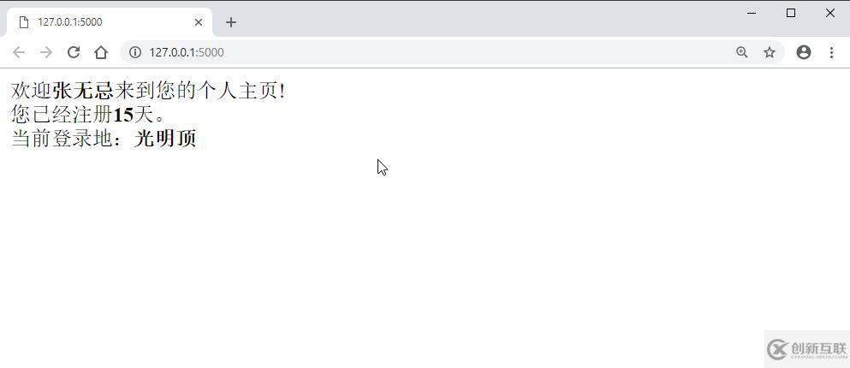Click the bold number 15
This screenshot has width=850, height=368.
tap(123, 115)
